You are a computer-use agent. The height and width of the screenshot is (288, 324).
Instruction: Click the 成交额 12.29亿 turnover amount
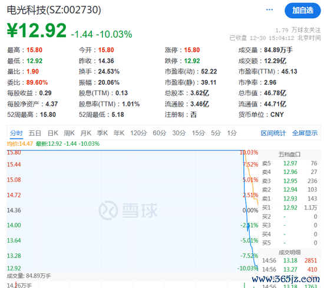coord(275,61)
